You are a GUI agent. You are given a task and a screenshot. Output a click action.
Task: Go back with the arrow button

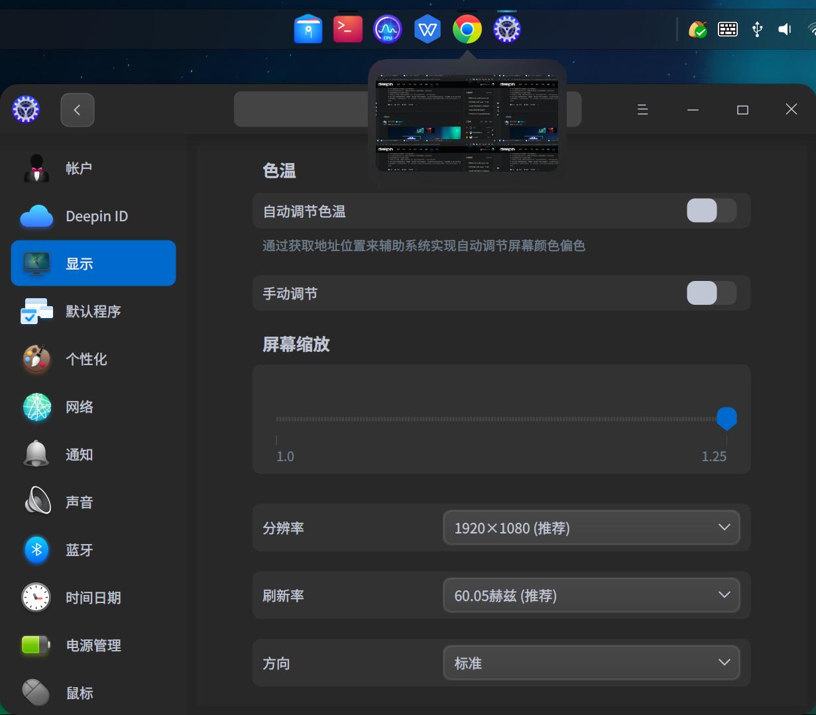point(78,110)
